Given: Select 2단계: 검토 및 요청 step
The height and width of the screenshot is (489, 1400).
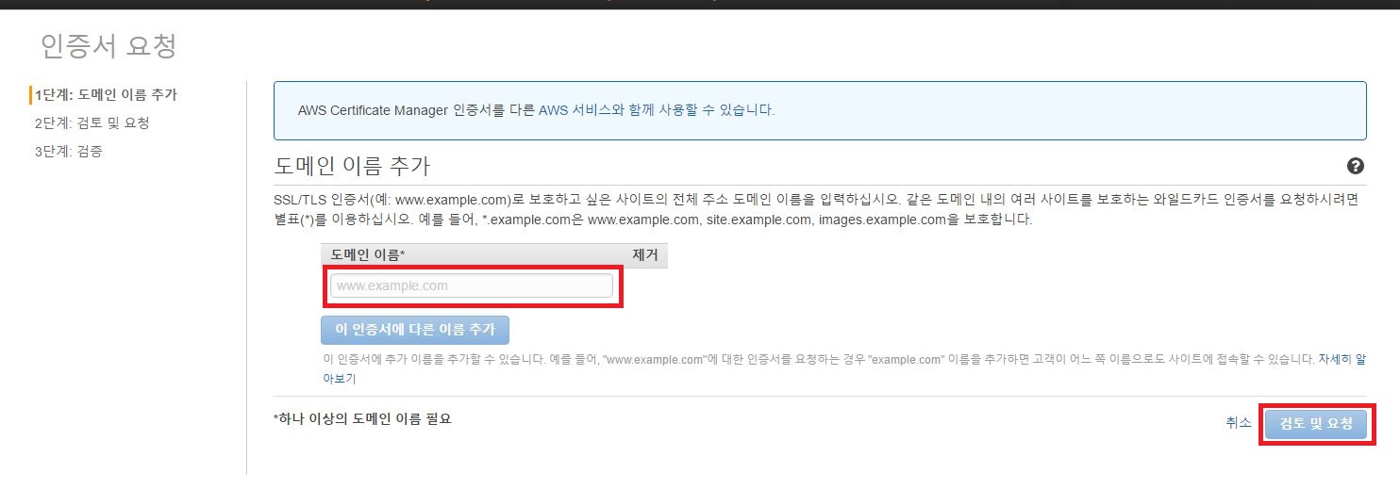Looking at the screenshot, I should (92, 122).
